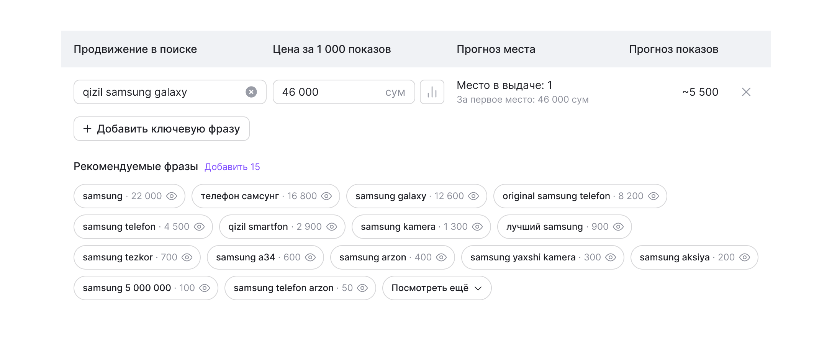Show eye icon for 'samsung 5 000 000'
The image size is (832, 337).
coord(205,288)
